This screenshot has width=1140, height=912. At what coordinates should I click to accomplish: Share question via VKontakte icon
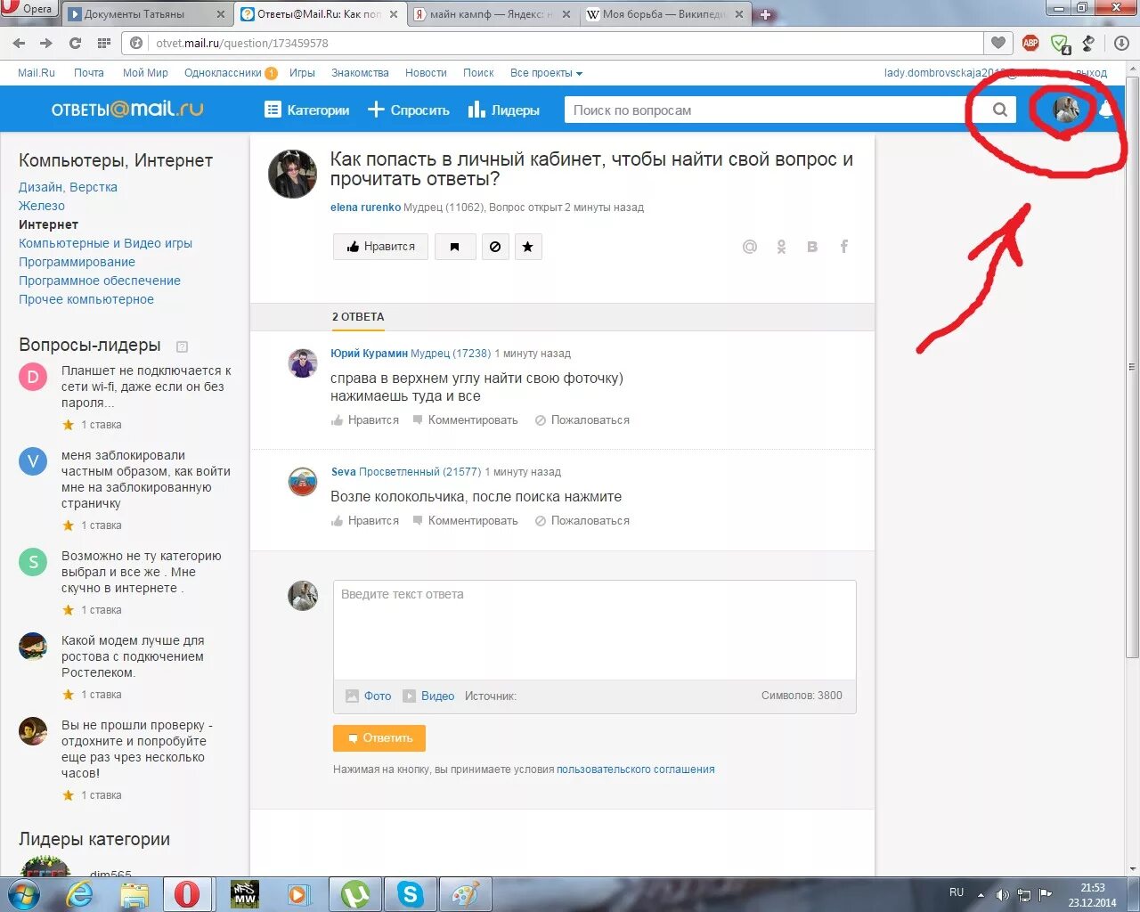812,247
